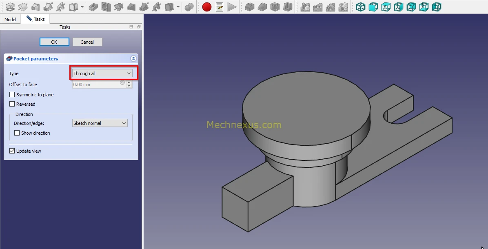Image resolution: width=488 pixels, height=249 pixels.
Task: Click the Fillet tool icon
Action: [x=250, y=7]
